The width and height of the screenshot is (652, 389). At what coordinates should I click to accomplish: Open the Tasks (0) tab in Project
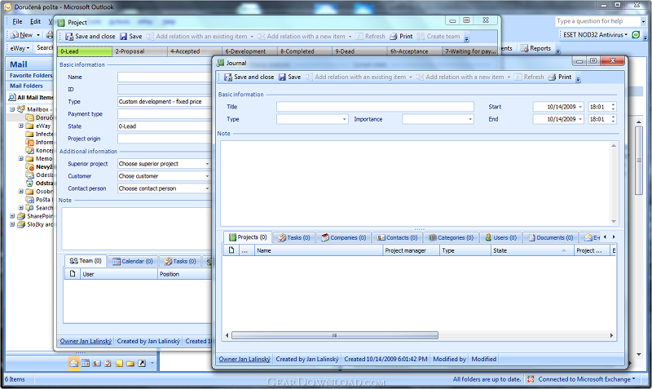coord(180,261)
